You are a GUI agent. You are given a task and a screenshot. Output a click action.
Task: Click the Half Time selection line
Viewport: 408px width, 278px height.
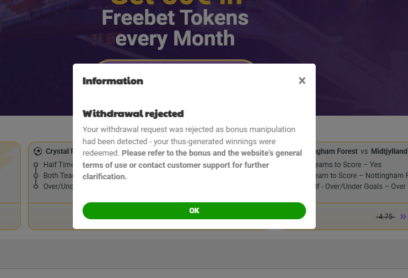click(x=58, y=164)
